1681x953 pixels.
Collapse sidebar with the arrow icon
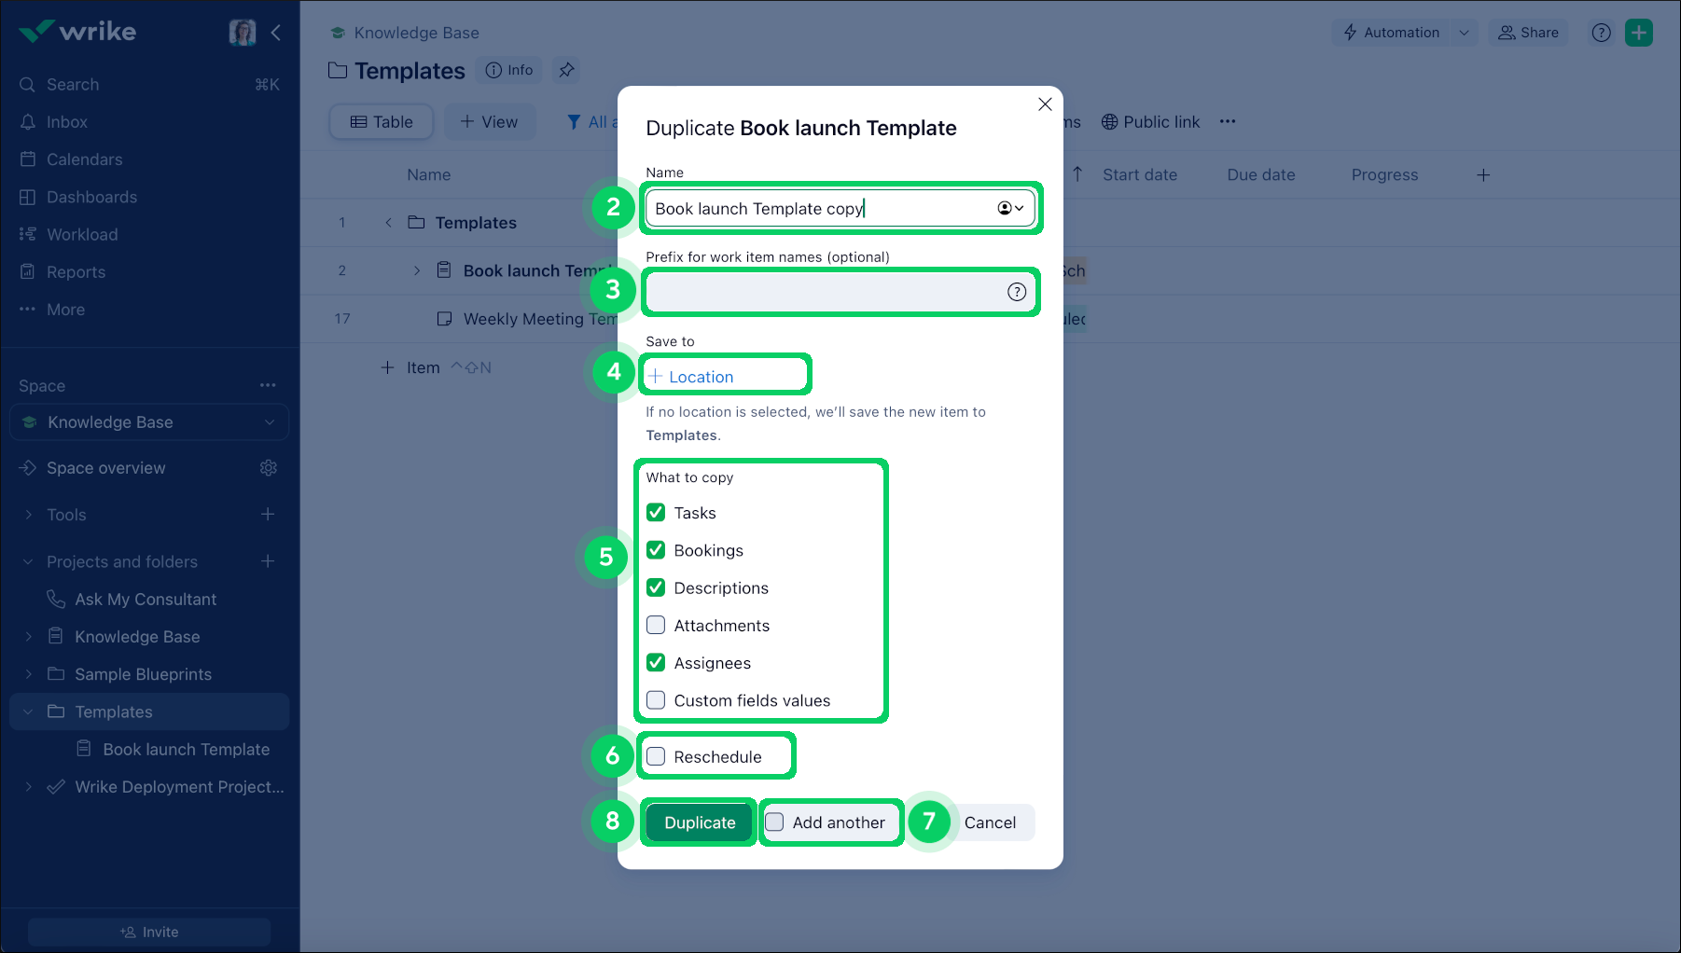276,33
